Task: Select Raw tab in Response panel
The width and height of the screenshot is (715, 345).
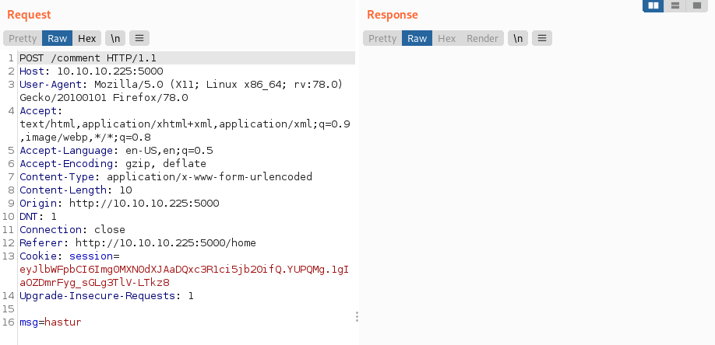Action: coord(417,38)
